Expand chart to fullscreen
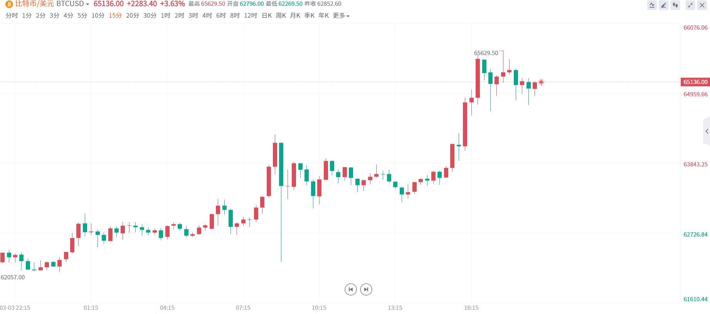 pyautogui.click(x=690, y=5)
